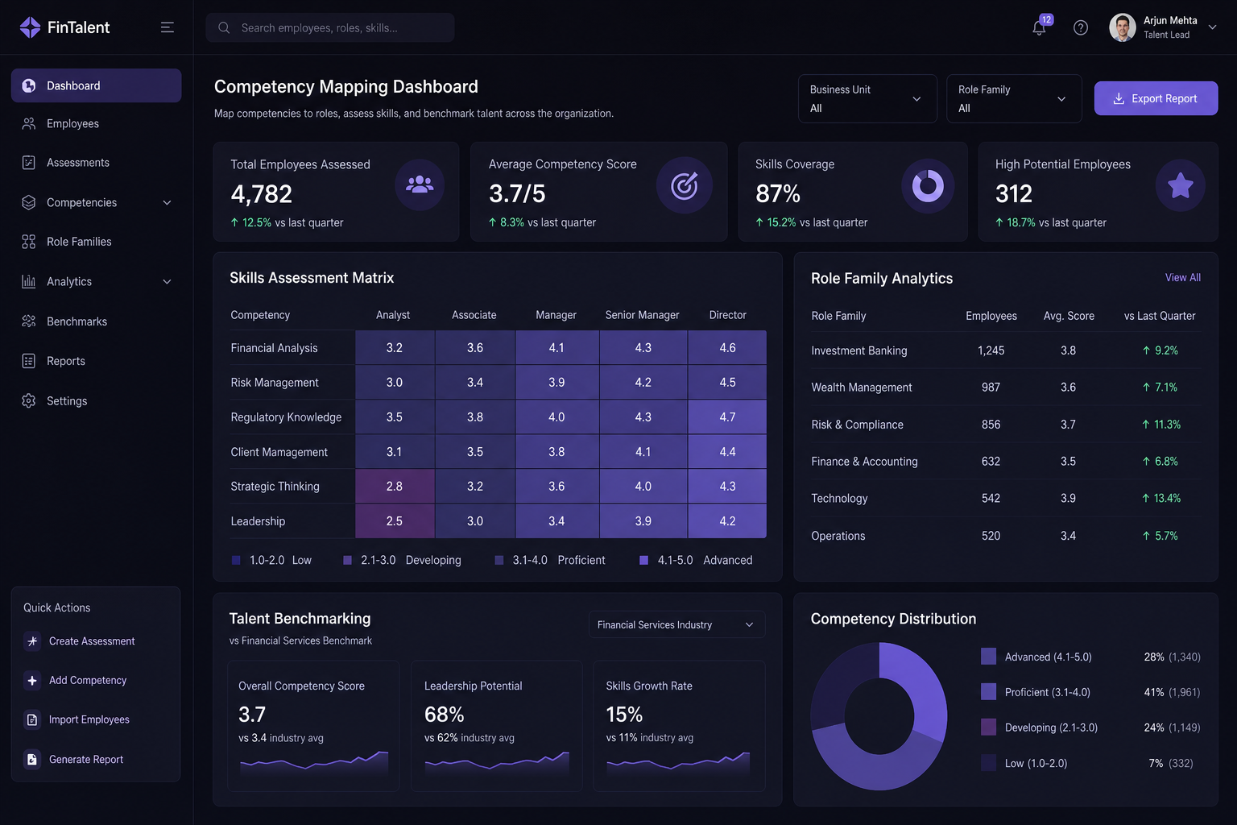Click the Leadership Analyst cell 2.5

click(395, 521)
